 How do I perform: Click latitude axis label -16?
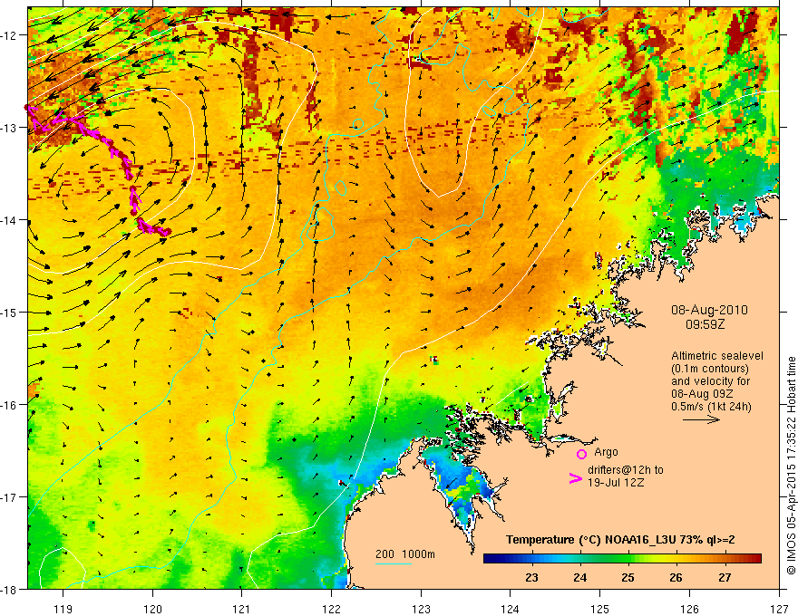(10, 405)
